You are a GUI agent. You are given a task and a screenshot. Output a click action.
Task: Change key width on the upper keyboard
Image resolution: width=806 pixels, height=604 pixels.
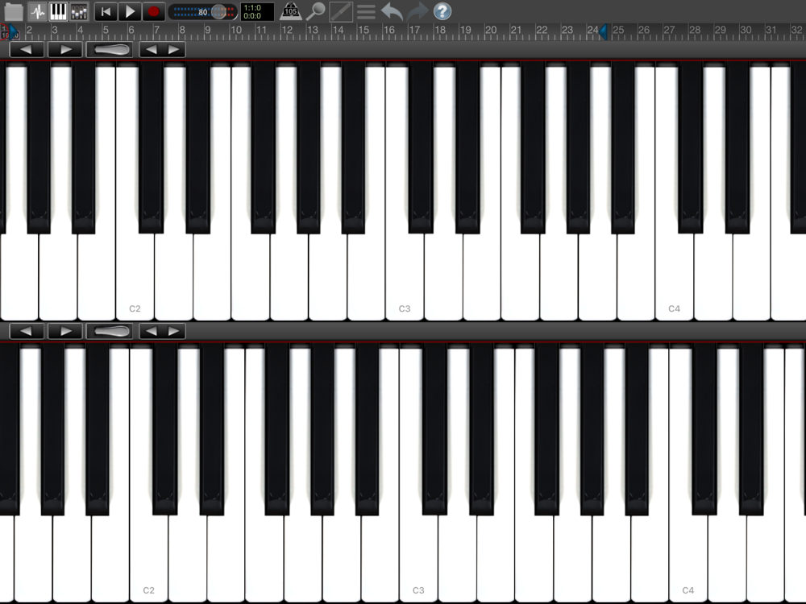162,50
